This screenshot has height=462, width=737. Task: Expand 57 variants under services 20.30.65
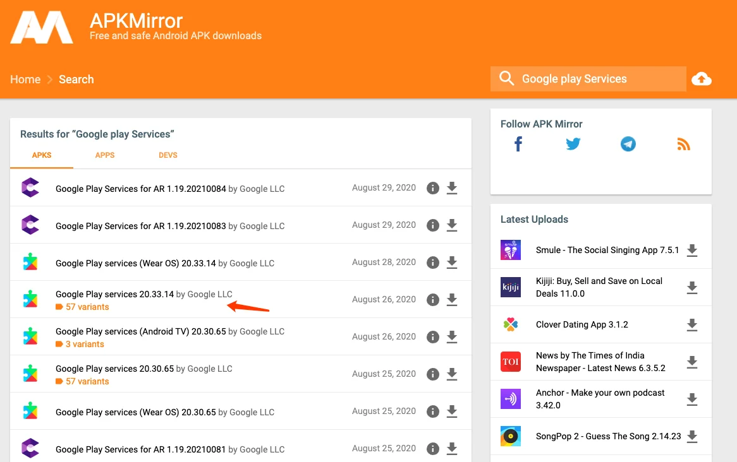[x=82, y=381]
